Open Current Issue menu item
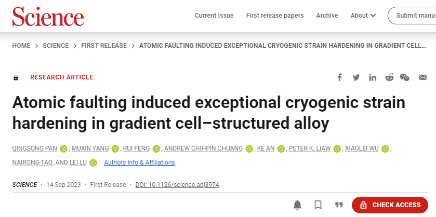 pos(214,16)
